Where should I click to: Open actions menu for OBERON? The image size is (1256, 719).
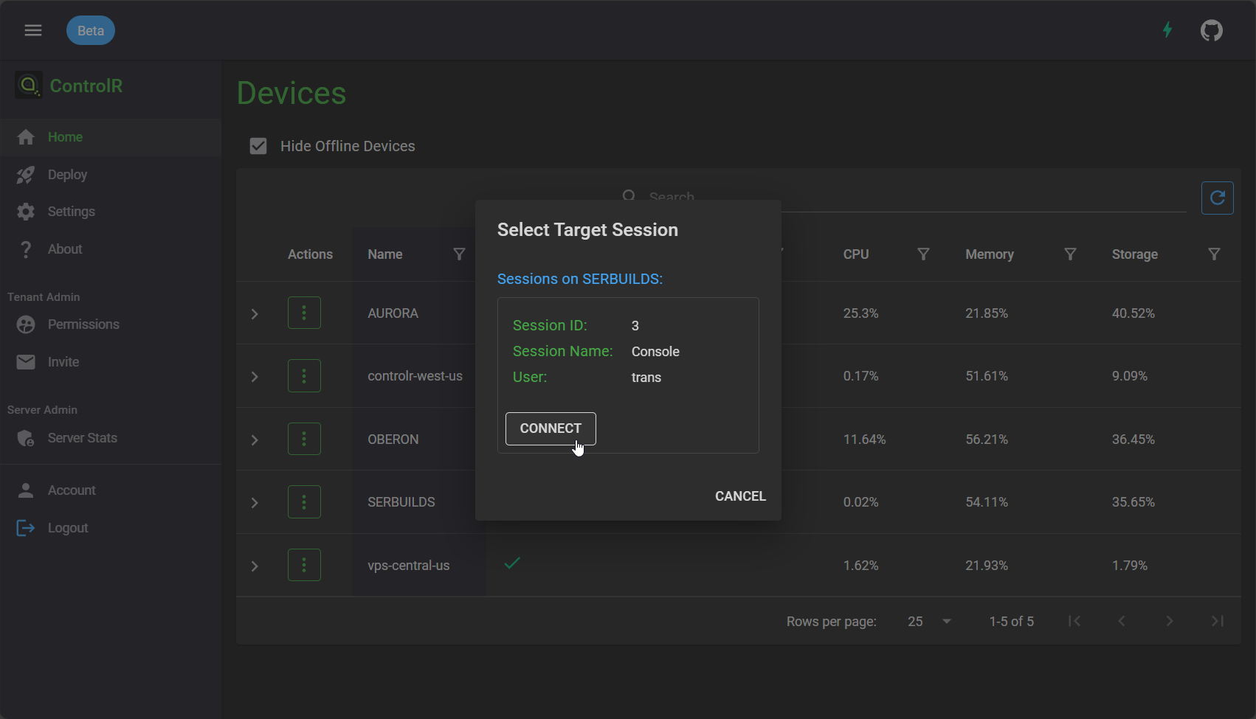tap(304, 439)
